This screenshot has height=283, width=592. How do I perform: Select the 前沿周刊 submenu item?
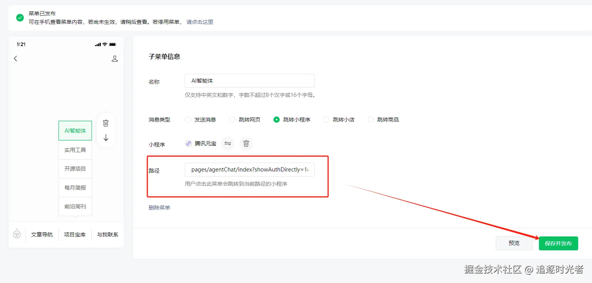[x=75, y=206]
